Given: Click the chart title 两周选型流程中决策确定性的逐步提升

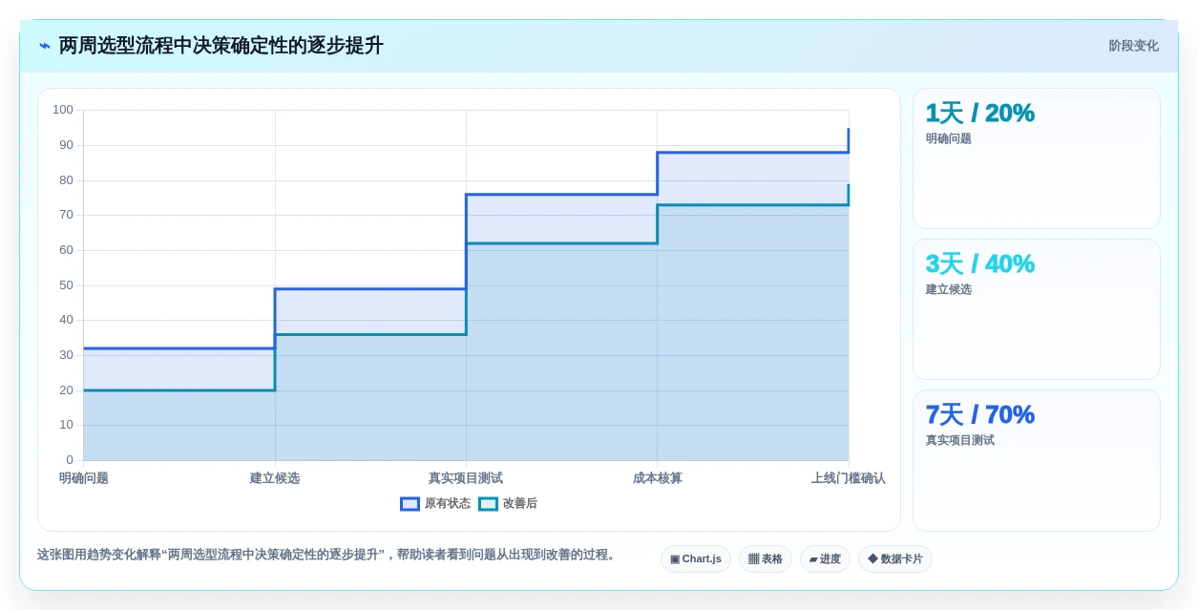Looking at the screenshot, I should click(x=221, y=46).
